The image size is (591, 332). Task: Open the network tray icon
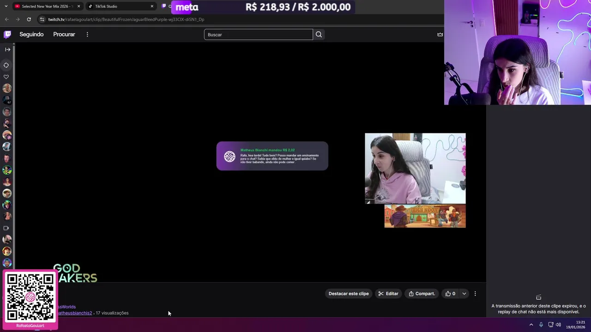coord(550,325)
